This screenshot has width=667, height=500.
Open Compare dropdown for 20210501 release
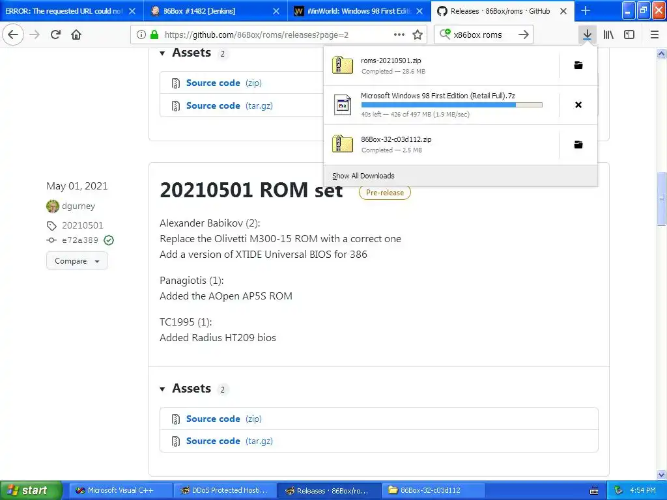tap(77, 261)
